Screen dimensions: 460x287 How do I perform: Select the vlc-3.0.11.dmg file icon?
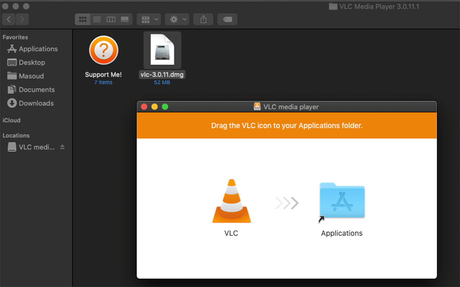[x=162, y=50]
